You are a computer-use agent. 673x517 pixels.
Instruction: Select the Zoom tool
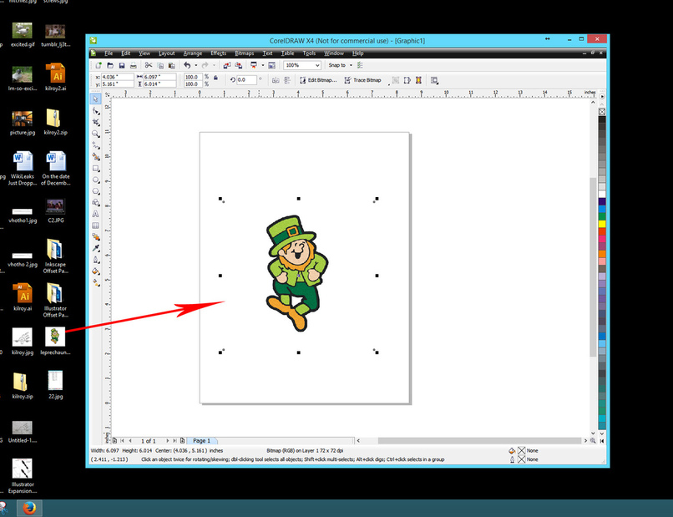point(97,132)
